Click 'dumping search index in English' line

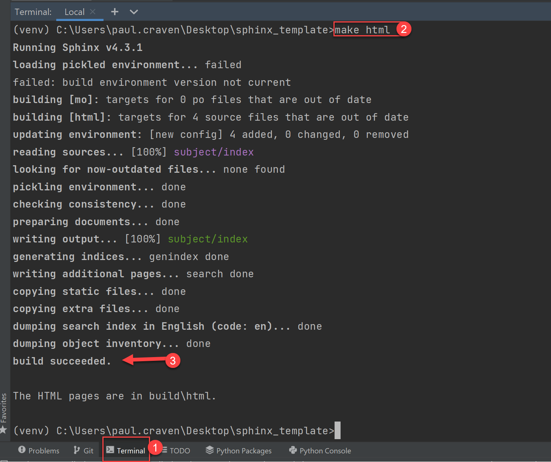tap(167, 326)
